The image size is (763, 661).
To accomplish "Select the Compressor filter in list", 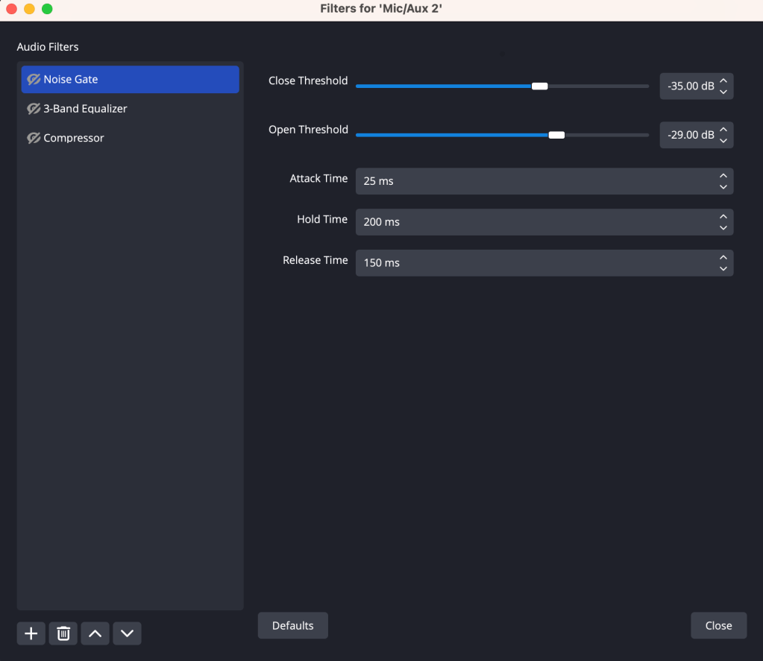I will [74, 138].
